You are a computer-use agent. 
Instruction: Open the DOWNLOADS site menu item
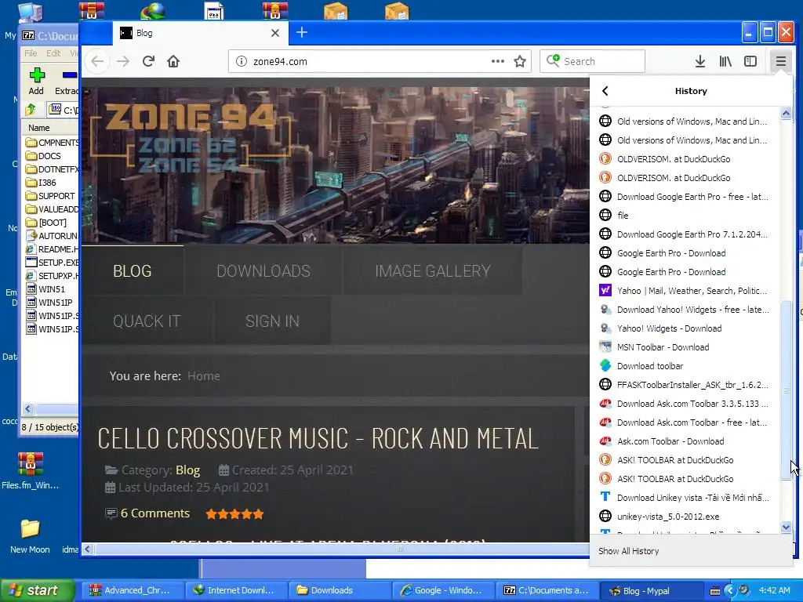[263, 270]
